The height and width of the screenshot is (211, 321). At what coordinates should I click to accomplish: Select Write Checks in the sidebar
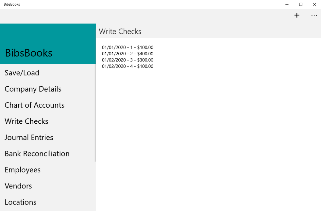[x=26, y=121]
